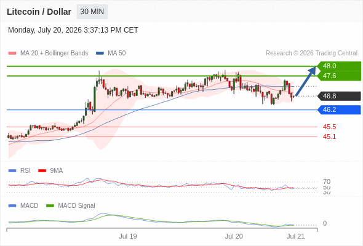
Task: Click the black 46.8 current price tag
Action: [339, 96]
